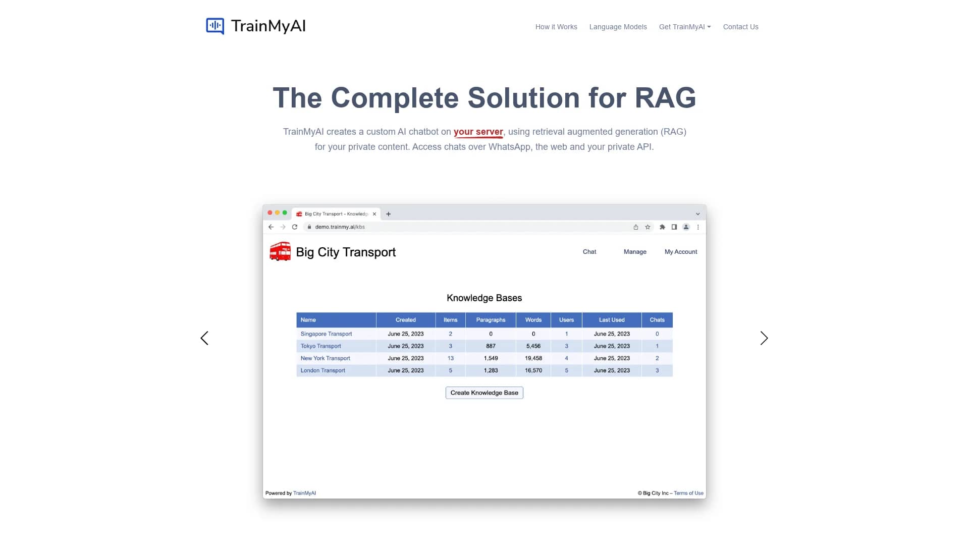
Task: Click the browser reload icon
Action: tap(295, 227)
